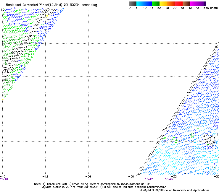Click the latitude '2' axis label
The height and width of the screenshot is (192, 219).
2,141
